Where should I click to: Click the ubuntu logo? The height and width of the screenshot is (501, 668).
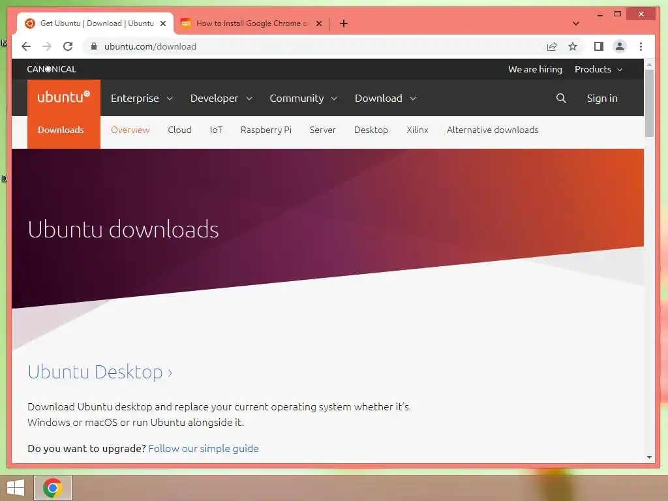coord(64,97)
